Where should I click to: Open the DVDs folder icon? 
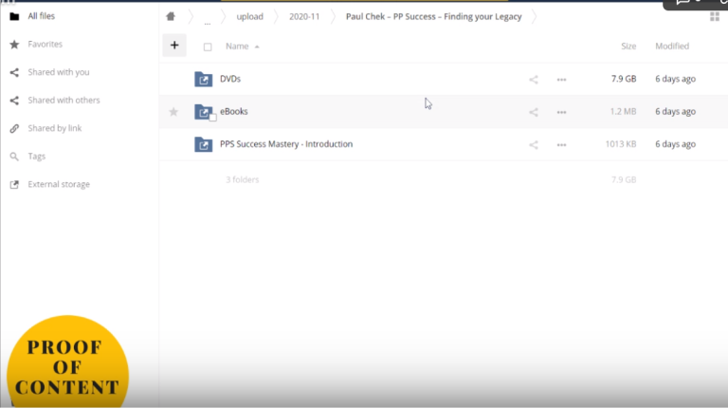(204, 79)
